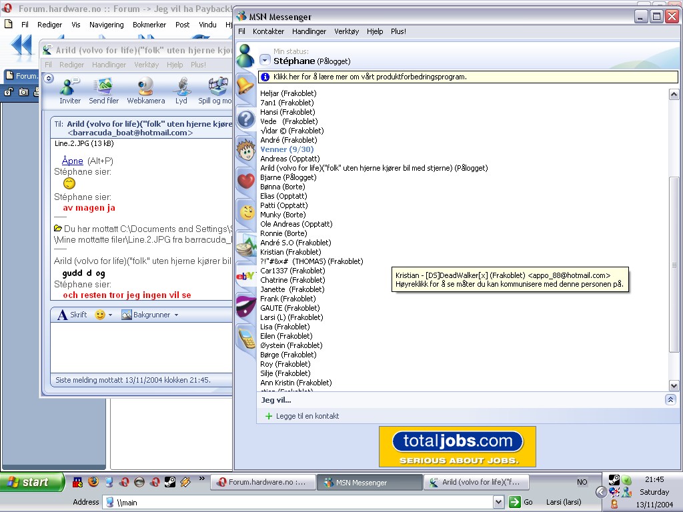Open the Kontakter menu in MSN Messenger
Viewport: 683px width, 512px height.
[x=268, y=31]
